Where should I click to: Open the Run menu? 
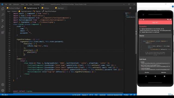[x=31, y=4]
